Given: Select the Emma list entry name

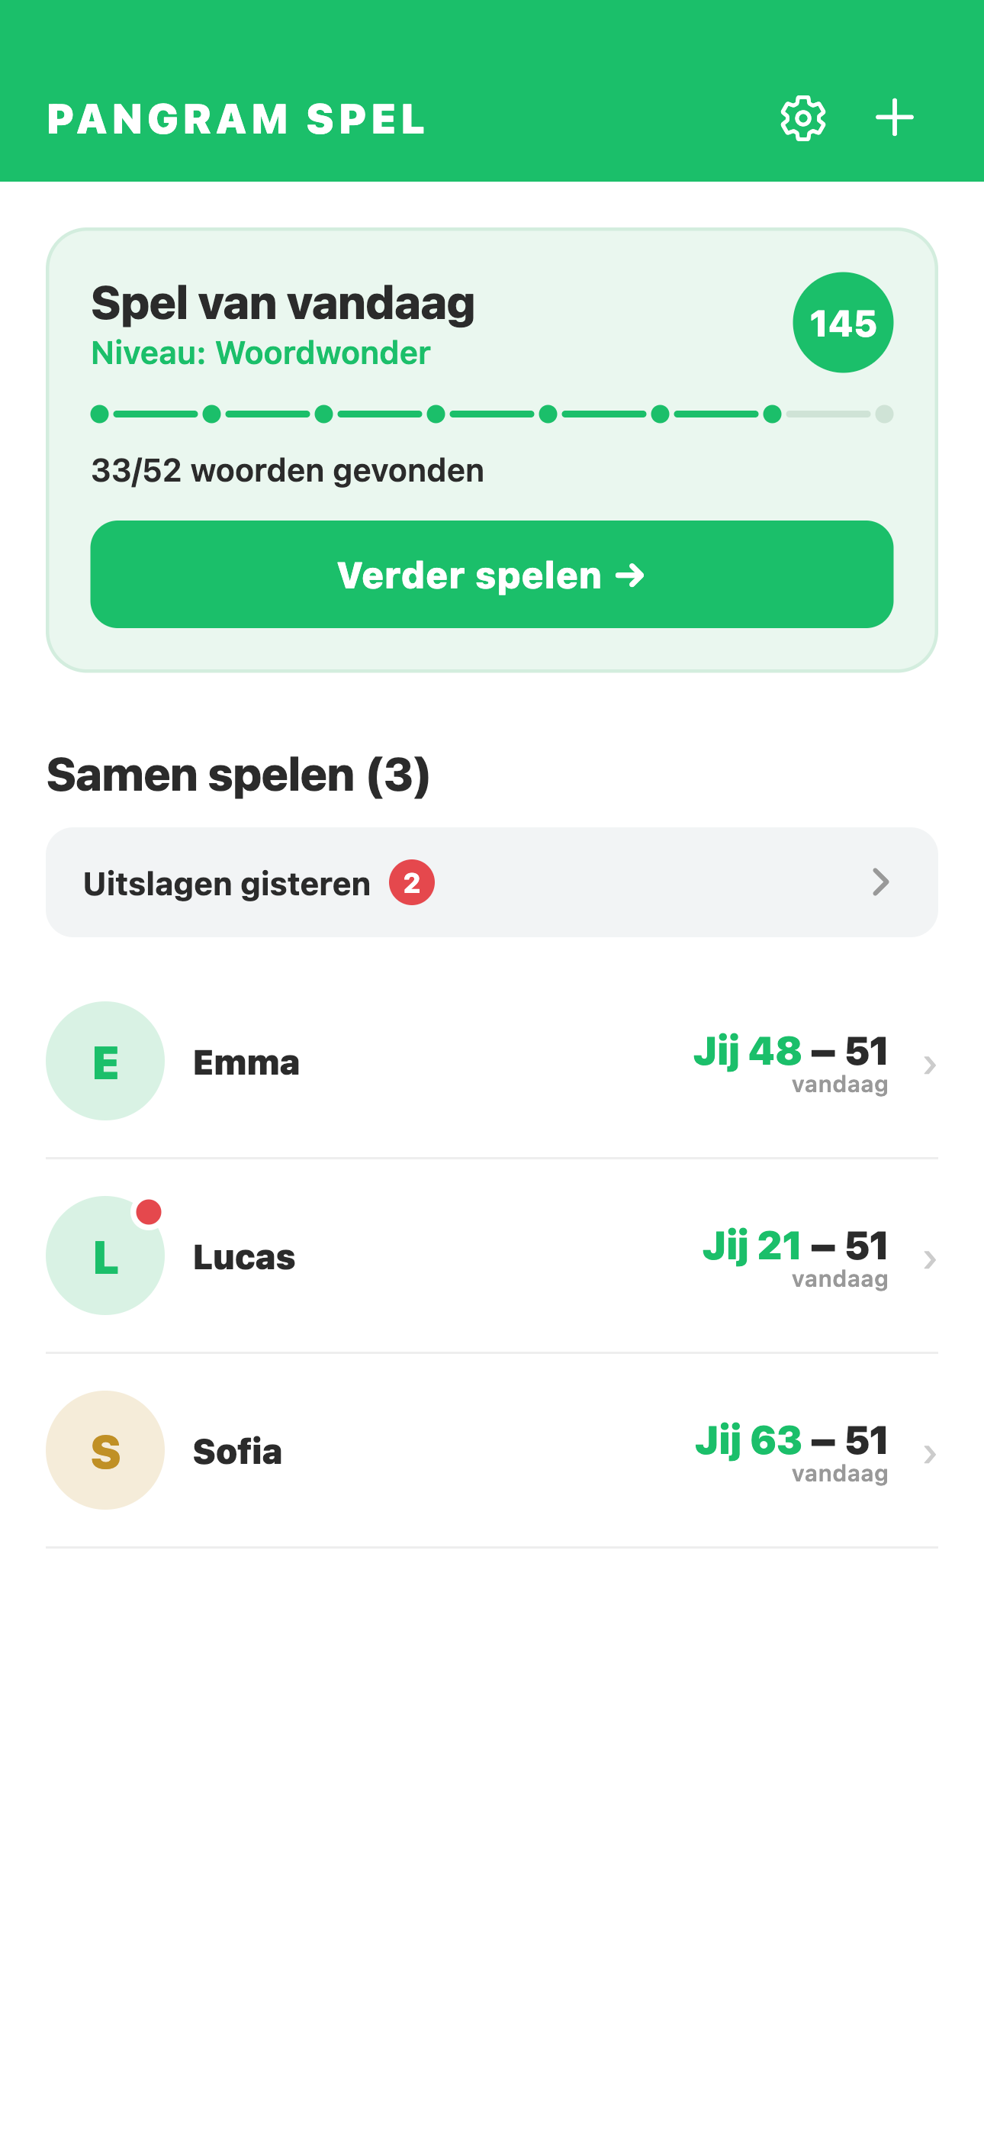Looking at the screenshot, I should [246, 1063].
